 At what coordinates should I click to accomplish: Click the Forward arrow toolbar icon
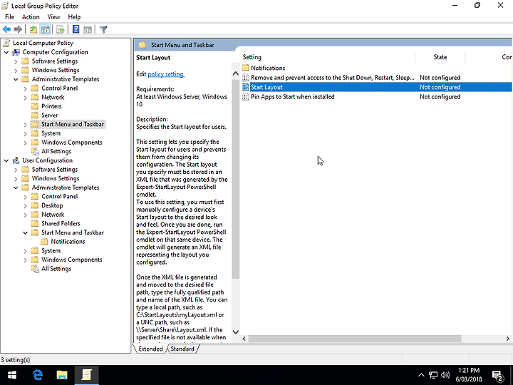pos(18,29)
